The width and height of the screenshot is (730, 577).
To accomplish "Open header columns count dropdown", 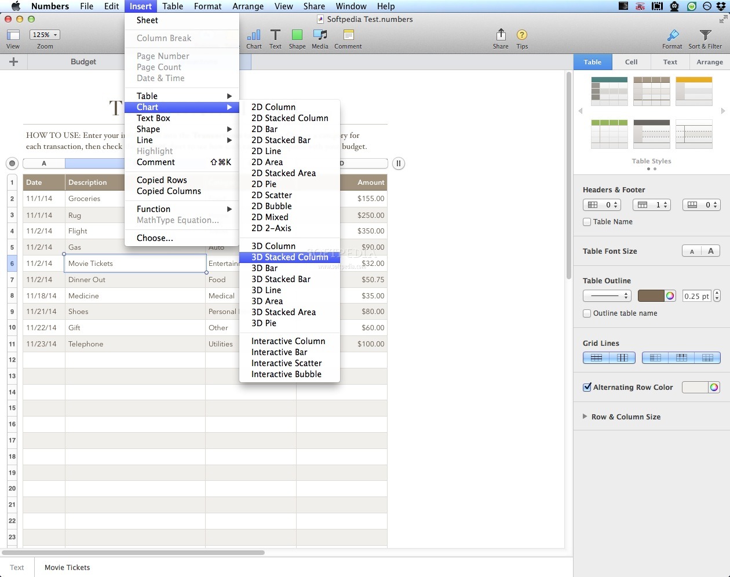I will tap(602, 204).
